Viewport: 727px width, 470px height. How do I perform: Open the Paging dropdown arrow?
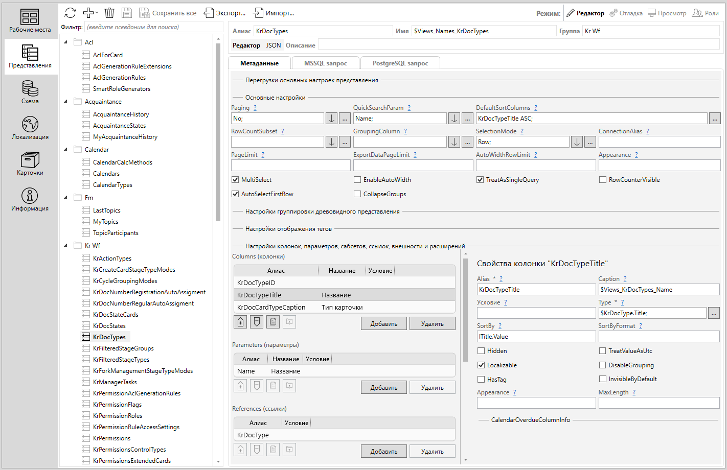pos(332,119)
